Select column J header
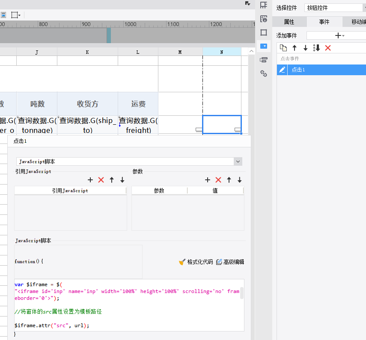The image size is (366, 340). pyautogui.click(x=37, y=52)
